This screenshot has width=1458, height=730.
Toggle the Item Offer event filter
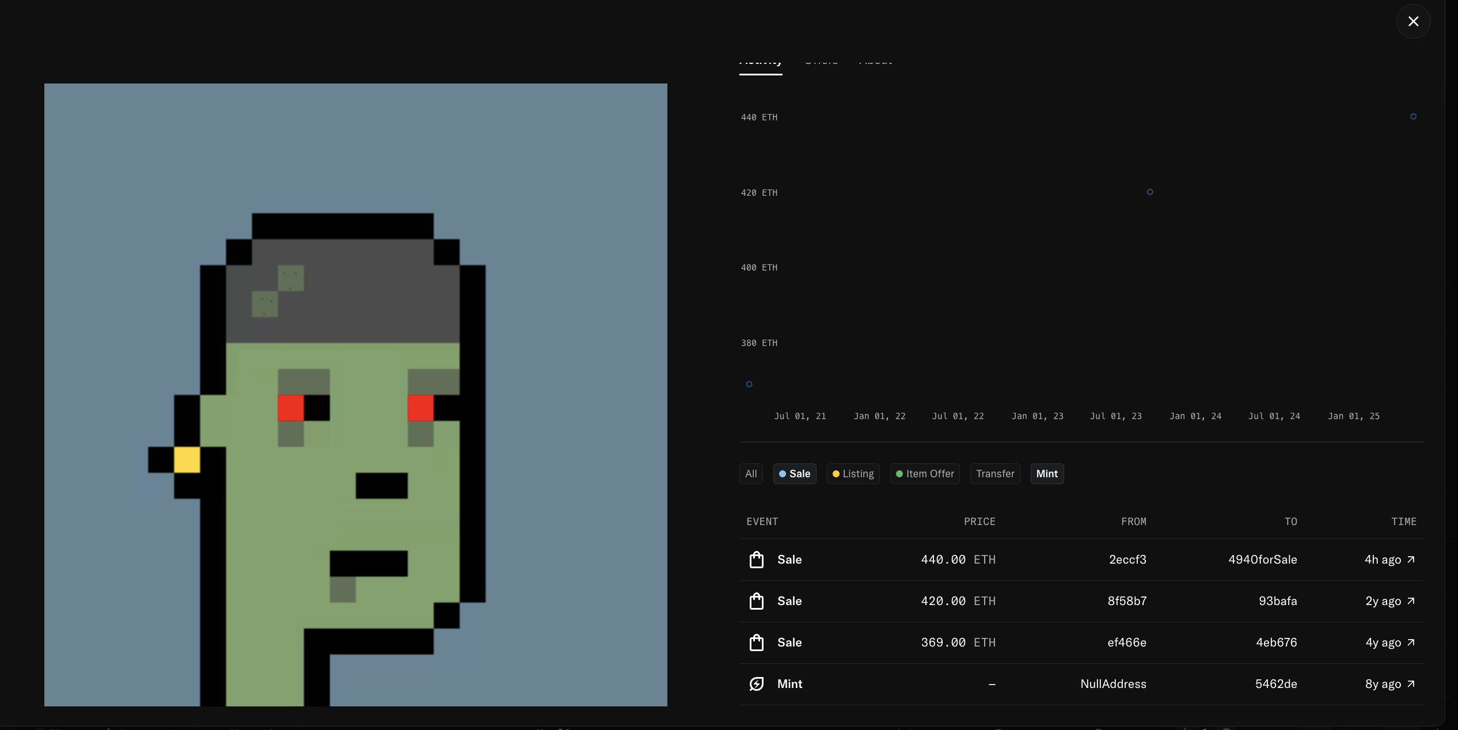click(x=925, y=474)
